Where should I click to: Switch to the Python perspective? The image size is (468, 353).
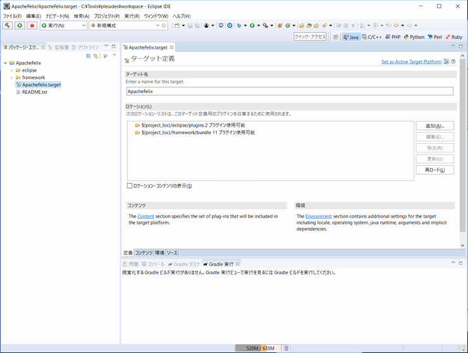pos(413,37)
